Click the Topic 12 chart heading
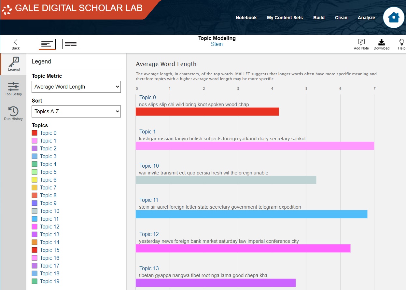406x290 pixels. point(149,234)
